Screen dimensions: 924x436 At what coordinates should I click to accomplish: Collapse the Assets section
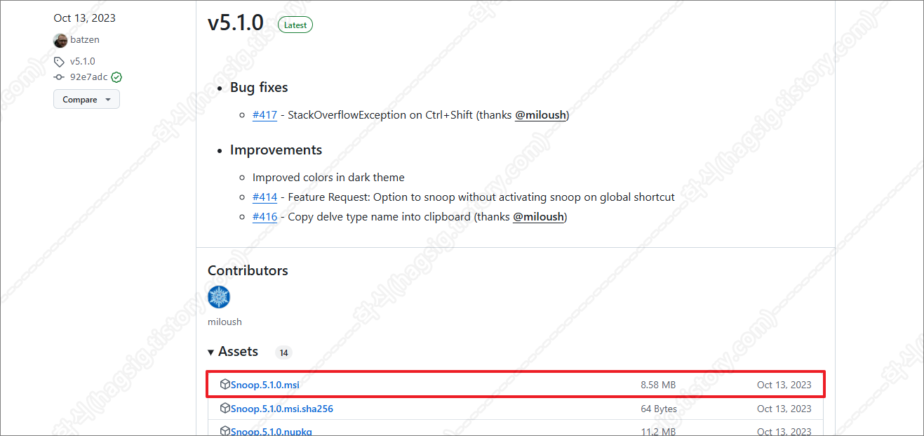click(x=233, y=351)
